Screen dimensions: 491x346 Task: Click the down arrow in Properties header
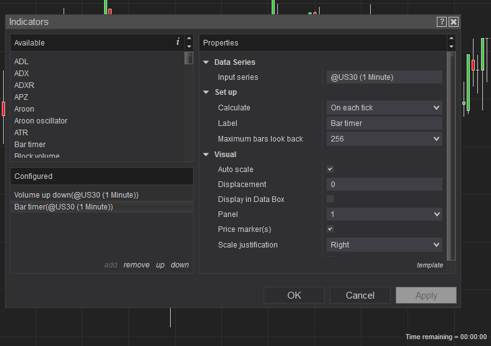pyautogui.click(x=451, y=46)
